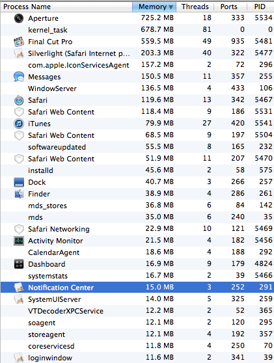The width and height of the screenshot is (274, 363).
Task: Select the highlighted Notification Center row
Action: click(137, 288)
